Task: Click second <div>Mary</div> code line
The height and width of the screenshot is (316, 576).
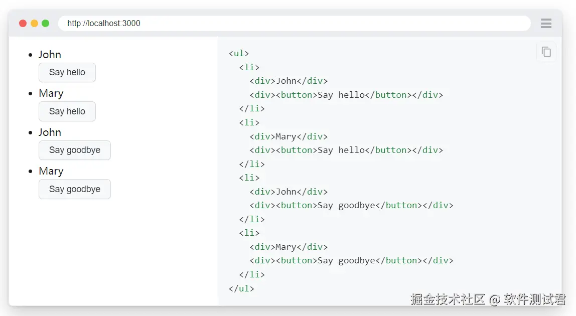Action: click(289, 247)
